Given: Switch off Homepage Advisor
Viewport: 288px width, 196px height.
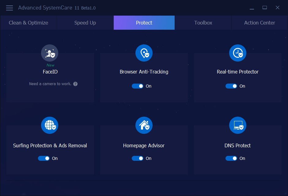Looking at the screenshot, I should click(138, 158).
